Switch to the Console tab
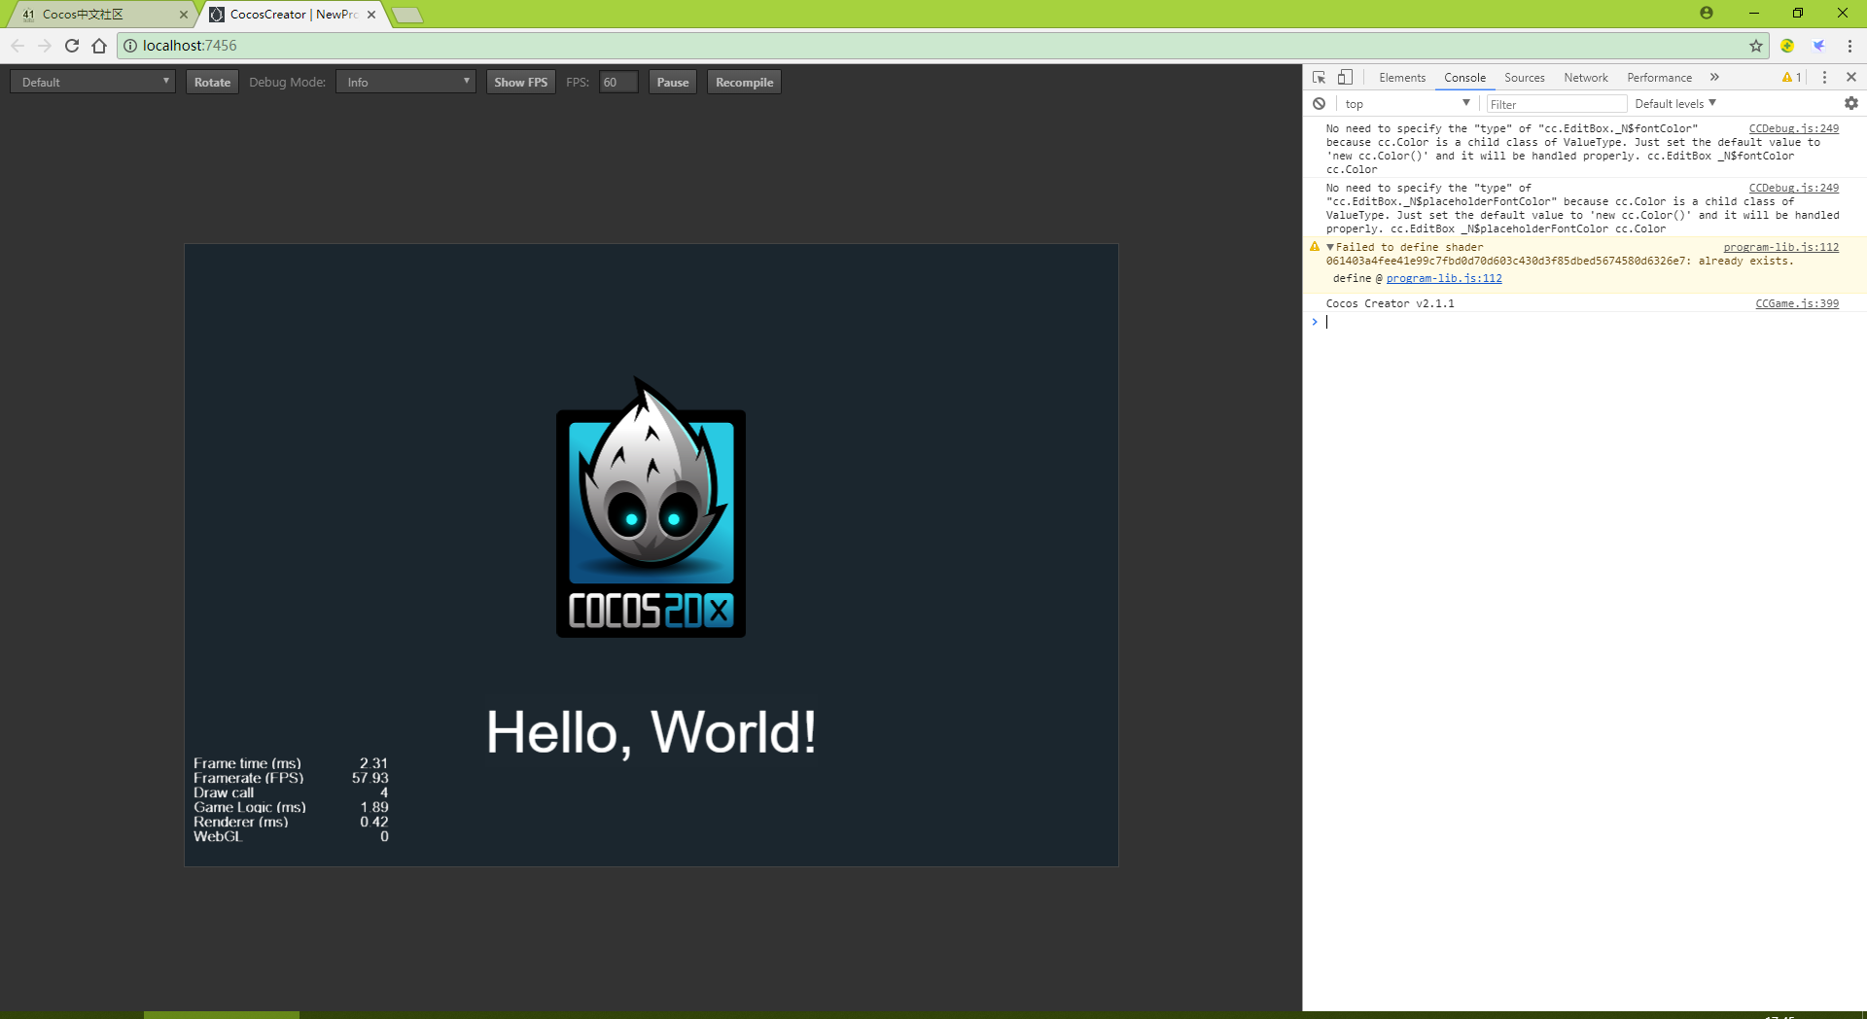Viewport: 1867px width, 1019px height. (x=1464, y=78)
